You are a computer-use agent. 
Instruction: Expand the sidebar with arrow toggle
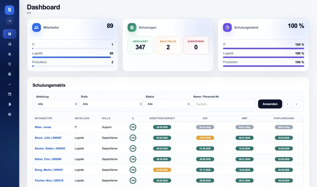click(10, 21)
